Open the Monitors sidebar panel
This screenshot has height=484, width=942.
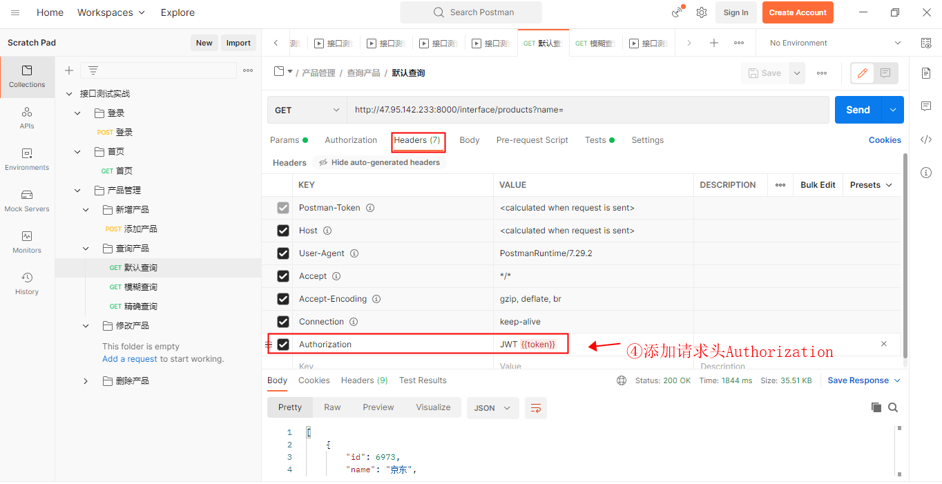pos(27,242)
